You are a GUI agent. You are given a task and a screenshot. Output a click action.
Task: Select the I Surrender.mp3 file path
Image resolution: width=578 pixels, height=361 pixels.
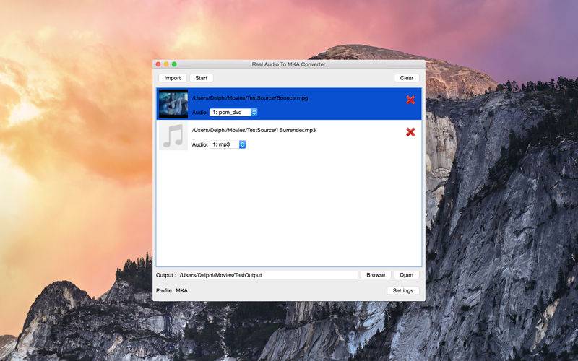tap(254, 130)
